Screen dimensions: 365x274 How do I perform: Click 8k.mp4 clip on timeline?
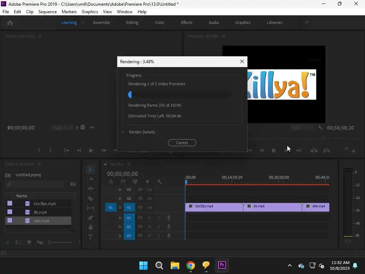click(x=273, y=207)
